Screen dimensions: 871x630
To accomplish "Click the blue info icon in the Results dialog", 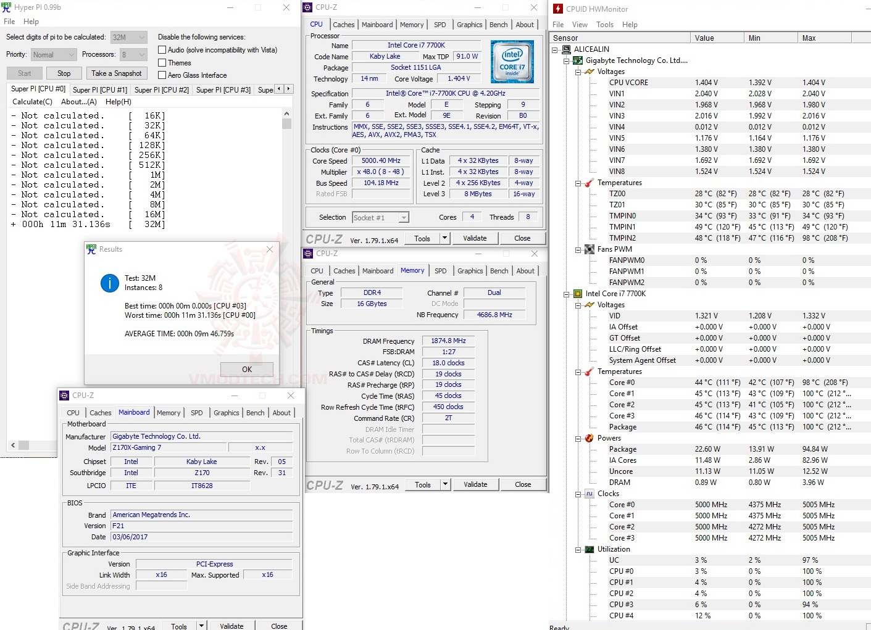I will 109,283.
